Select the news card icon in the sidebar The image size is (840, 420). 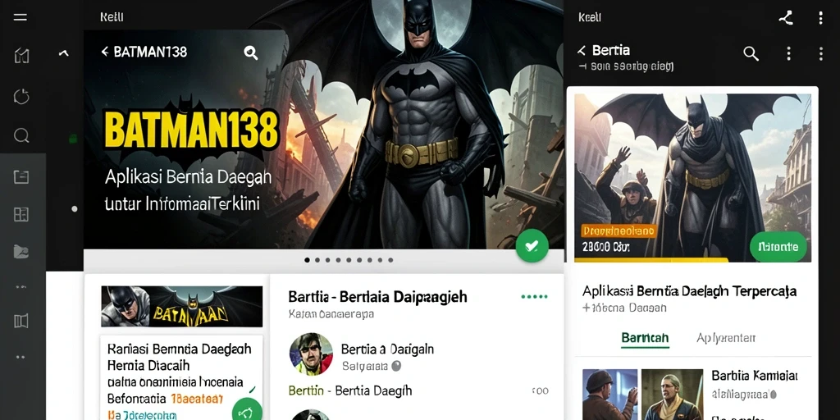(x=21, y=177)
